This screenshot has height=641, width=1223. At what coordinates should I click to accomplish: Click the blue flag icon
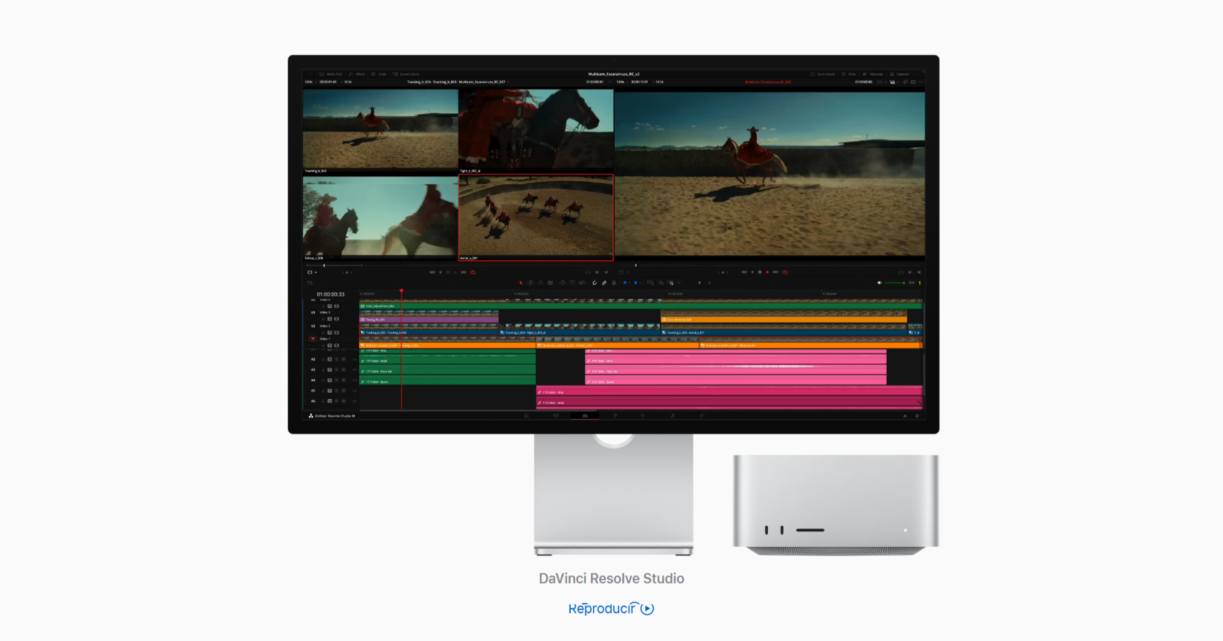click(x=625, y=283)
